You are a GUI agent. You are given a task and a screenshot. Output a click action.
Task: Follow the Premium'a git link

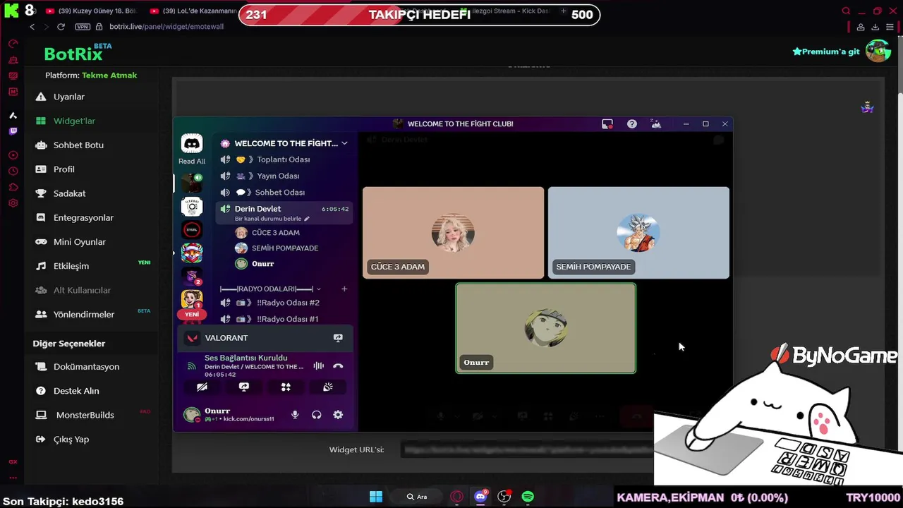[826, 52]
